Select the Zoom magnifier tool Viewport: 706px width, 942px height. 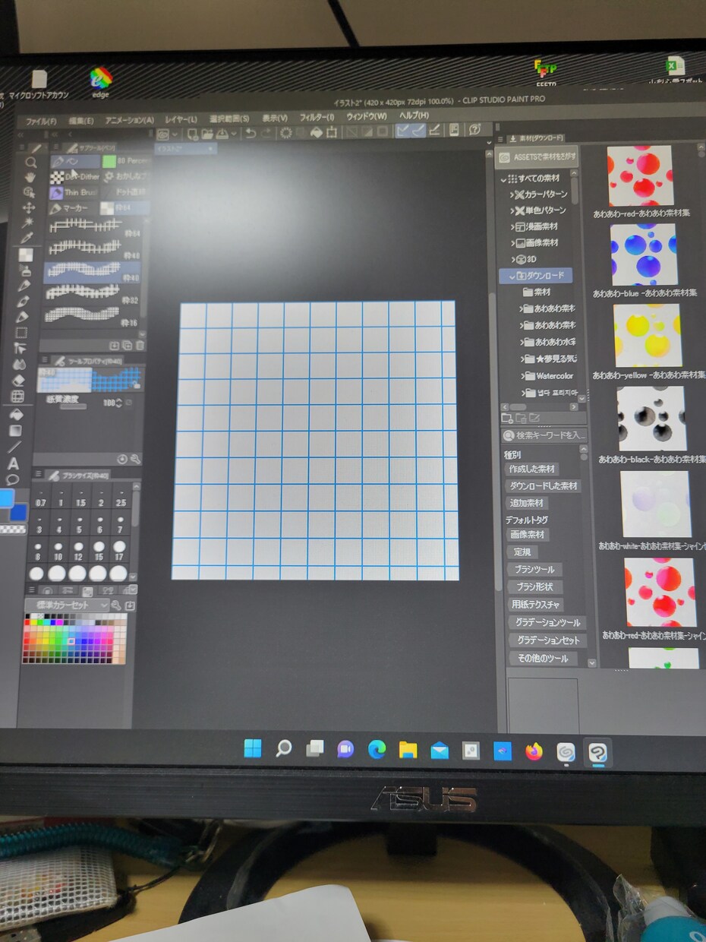pos(30,163)
